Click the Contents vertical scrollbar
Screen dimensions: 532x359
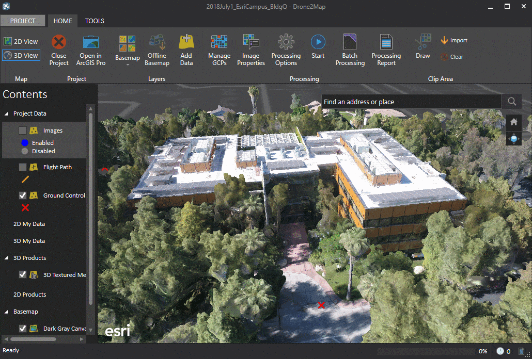pyautogui.click(x=90, y=208)
